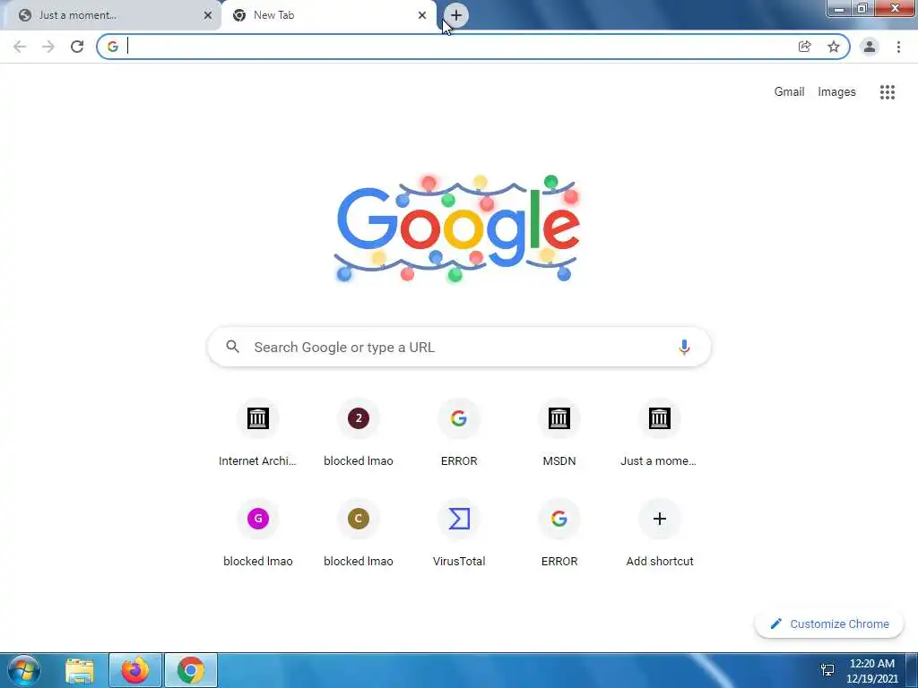This screenshot has width=918, height=688.
Task: Go forward with the forward arrow
Action: click(x=48, y=47)
